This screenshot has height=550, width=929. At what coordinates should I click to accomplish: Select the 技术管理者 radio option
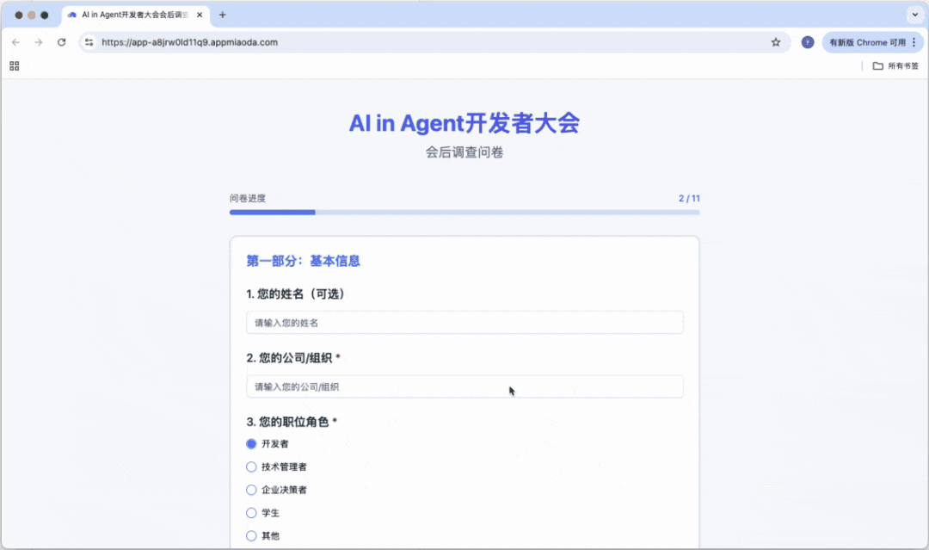pos(251,467)
